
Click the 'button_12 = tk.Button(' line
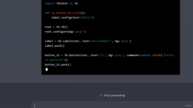tap(109, 55)
